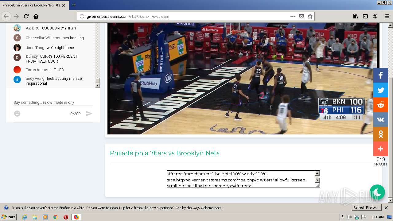The image size is (393, 221).
Task: Go to the Firefox home page
Action: (x=36, y=16)
